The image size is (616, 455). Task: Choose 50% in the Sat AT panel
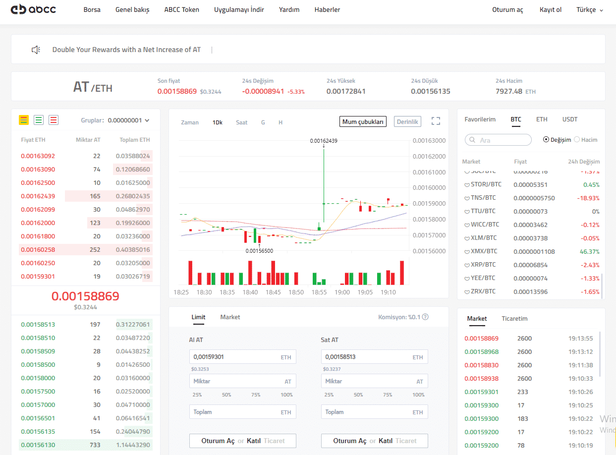[x=358, y=395]
